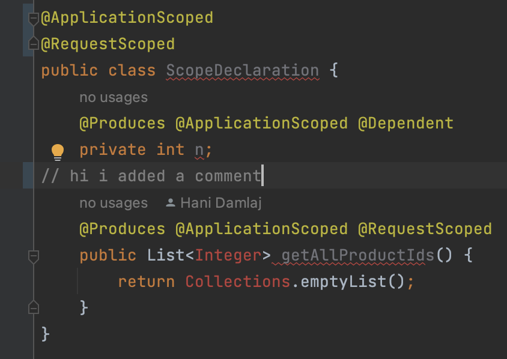Collapse the getAllProductIds method via gutter arrow
The height and width of the screenshot is (359, 507).
(34, 255)
